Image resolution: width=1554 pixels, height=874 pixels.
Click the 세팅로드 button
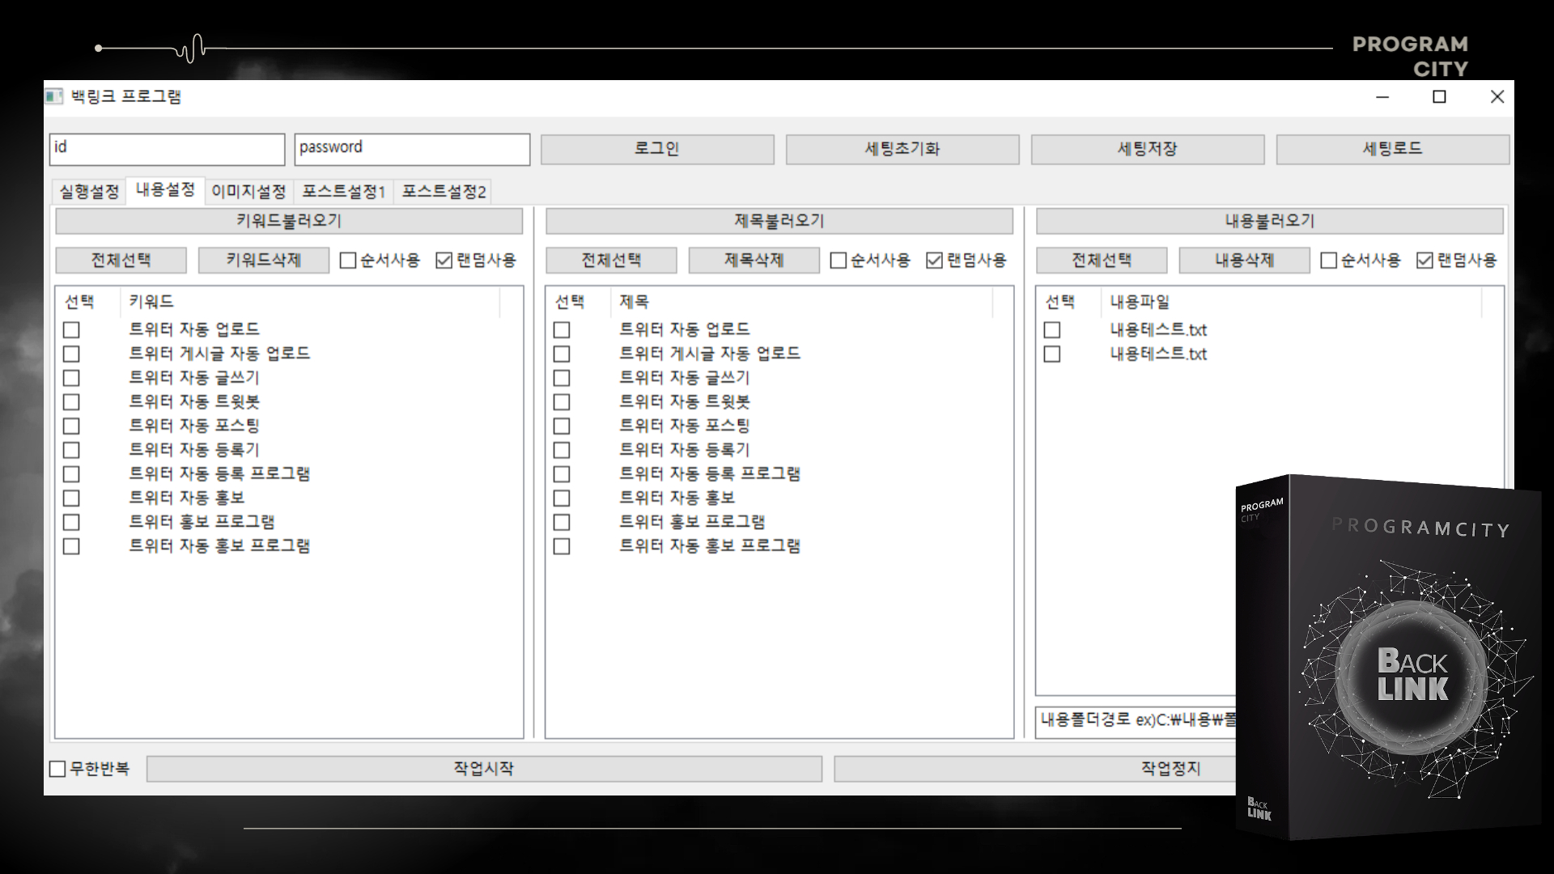coord(1393,149)
